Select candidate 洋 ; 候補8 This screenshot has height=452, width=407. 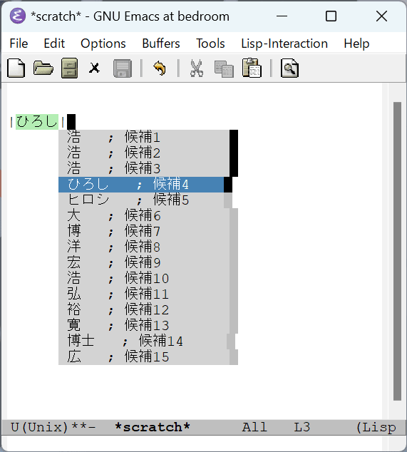click(x=144, y=247)
